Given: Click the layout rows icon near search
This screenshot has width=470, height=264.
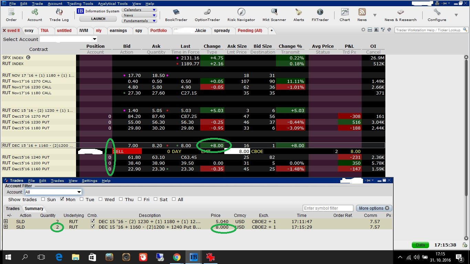Looking at the screenshot, I should pyautogui.click(x=370, y=30).
